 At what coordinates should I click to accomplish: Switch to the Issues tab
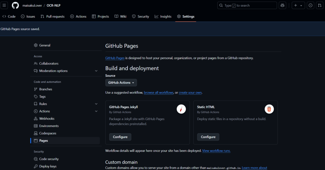[x=28, y=17]
